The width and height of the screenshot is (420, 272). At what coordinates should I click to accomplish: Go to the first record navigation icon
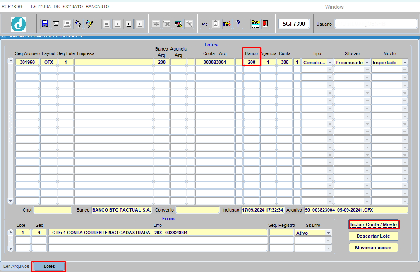(x=107, y=24)
